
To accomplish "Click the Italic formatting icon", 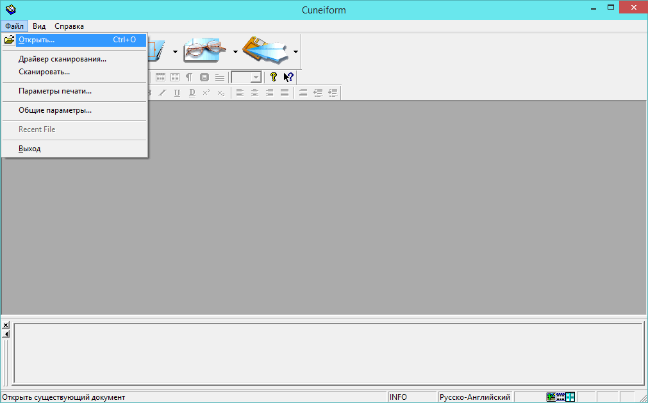I will [162, 93].
